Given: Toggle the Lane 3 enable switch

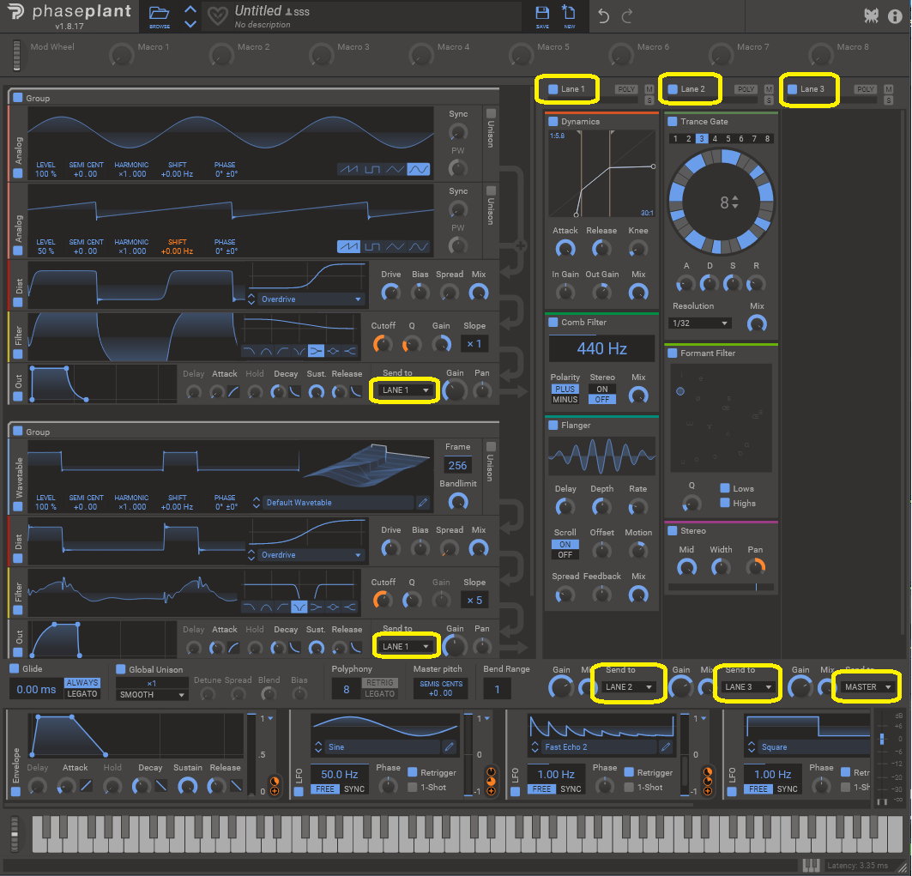Looking at the screenshot, I should tap(792, 89).
